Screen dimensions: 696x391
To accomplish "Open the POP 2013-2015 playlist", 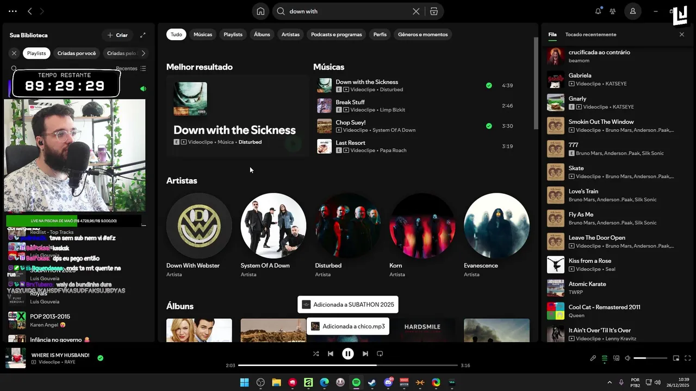I will 77,320.
